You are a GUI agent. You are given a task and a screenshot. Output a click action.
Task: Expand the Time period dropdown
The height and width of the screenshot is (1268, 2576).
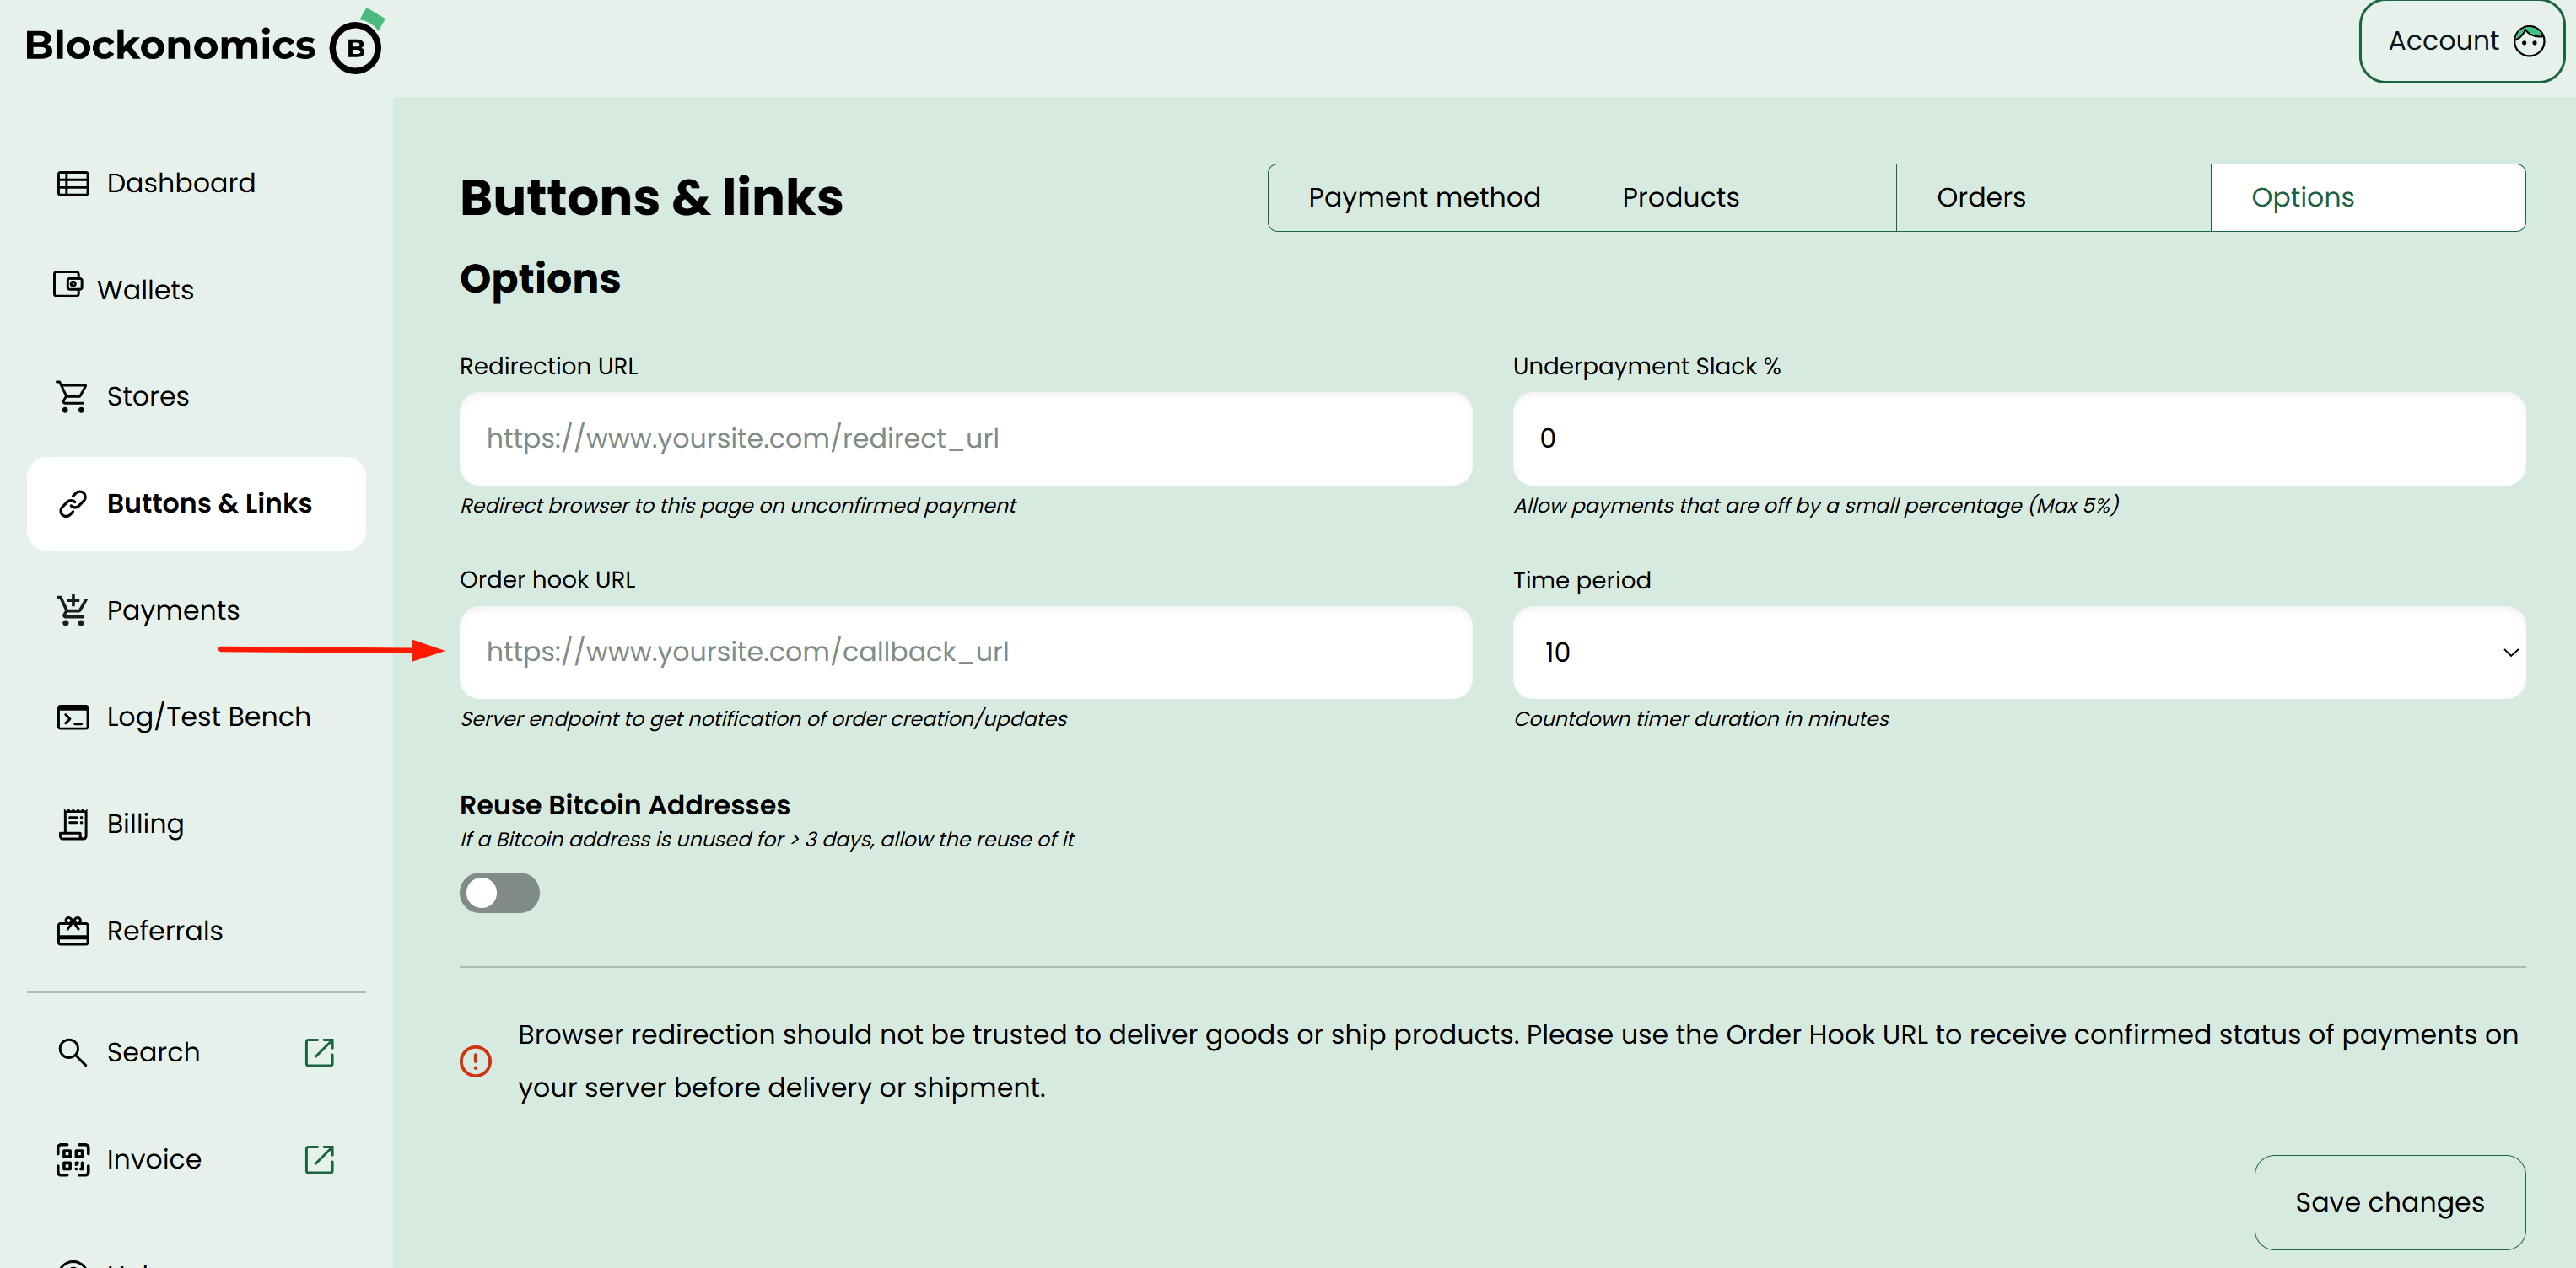click(x=2018, y=653)
